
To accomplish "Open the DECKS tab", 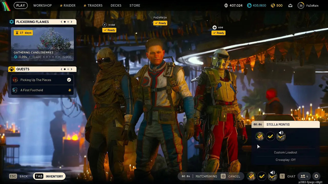I will pyautogui.click(x=116, y=5).
